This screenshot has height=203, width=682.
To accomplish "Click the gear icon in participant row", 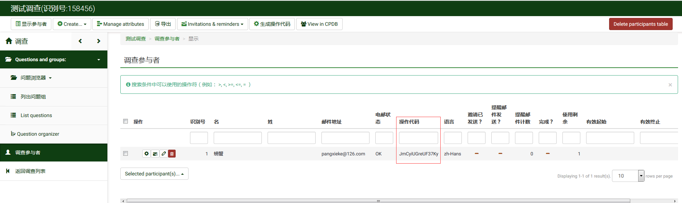I will point(147,154).
